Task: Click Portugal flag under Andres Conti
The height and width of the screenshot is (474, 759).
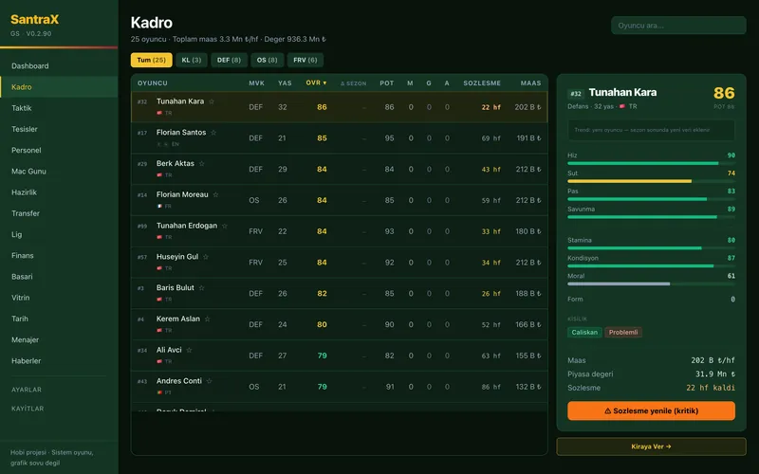Action: [159, 392]
